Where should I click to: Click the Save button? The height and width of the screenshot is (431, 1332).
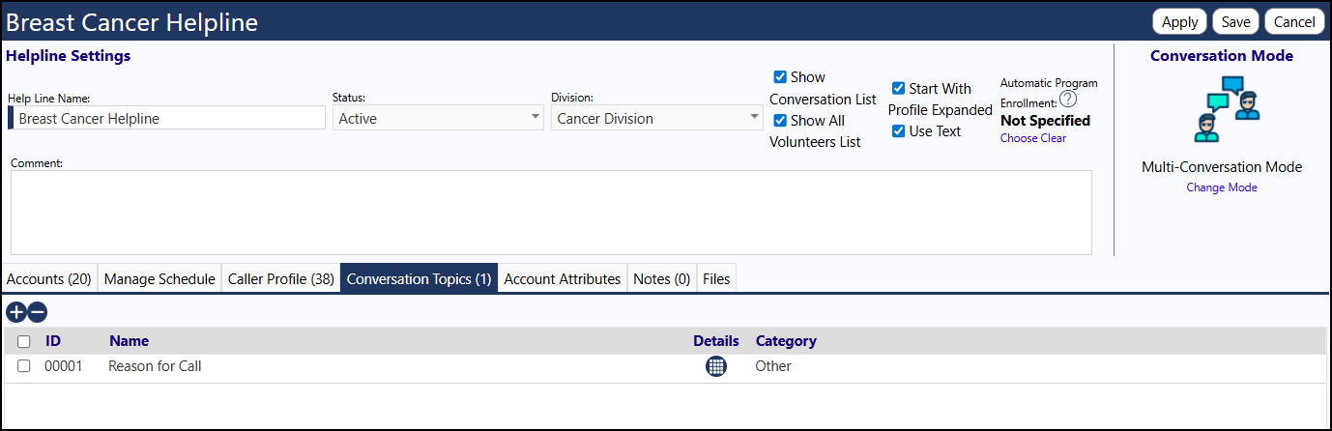(1235, 21)
